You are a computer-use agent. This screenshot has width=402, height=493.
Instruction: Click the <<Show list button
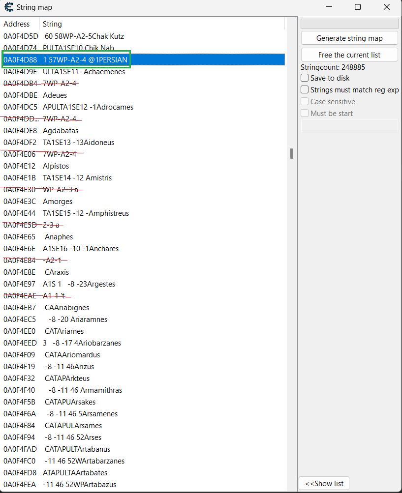(x=324, y=483)
